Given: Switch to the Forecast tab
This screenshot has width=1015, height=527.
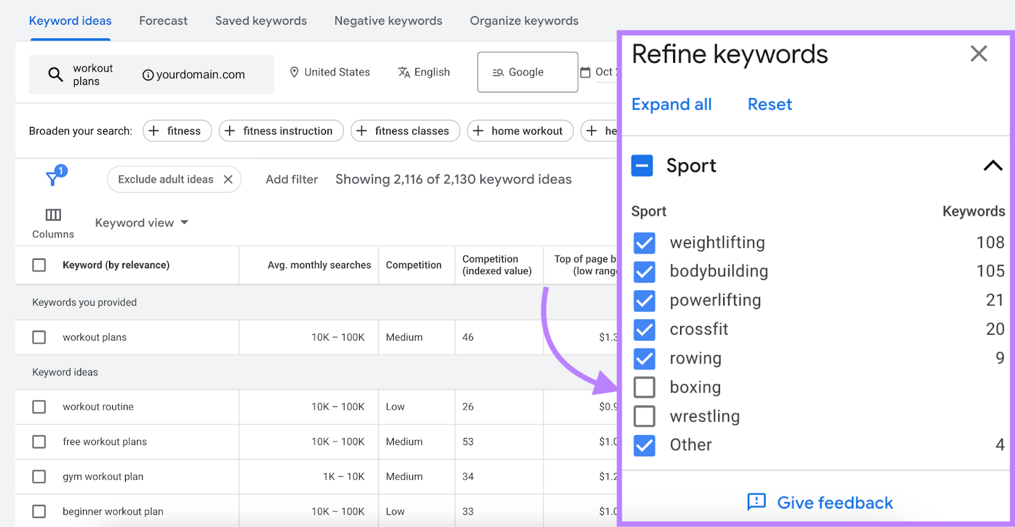Looking at the screenshot, I should point(163,20).
